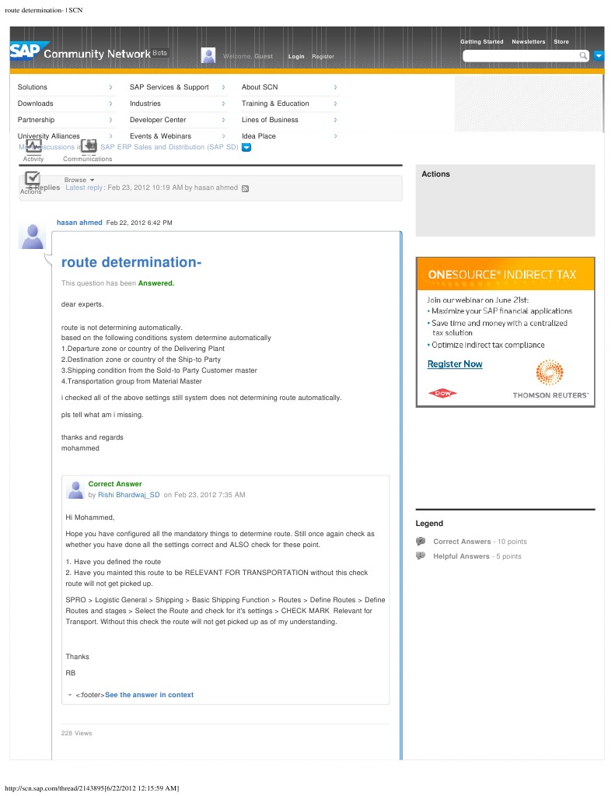The width and height of the screenshot is (615, 796).
Task: Open the Communications inbox icon
Action: [89, 146]
